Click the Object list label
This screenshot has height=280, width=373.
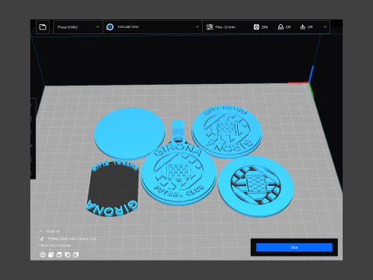[x=53, y=231]
